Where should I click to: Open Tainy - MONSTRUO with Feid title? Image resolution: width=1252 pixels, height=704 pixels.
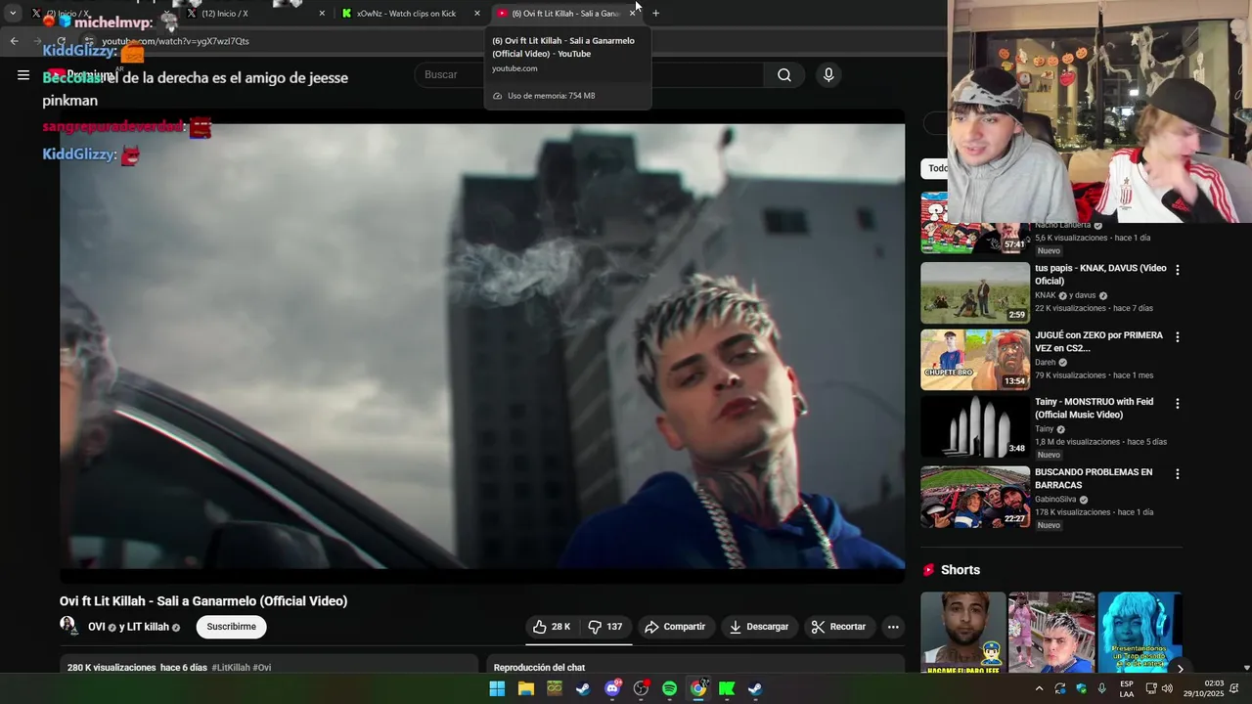click(1094, 408)
